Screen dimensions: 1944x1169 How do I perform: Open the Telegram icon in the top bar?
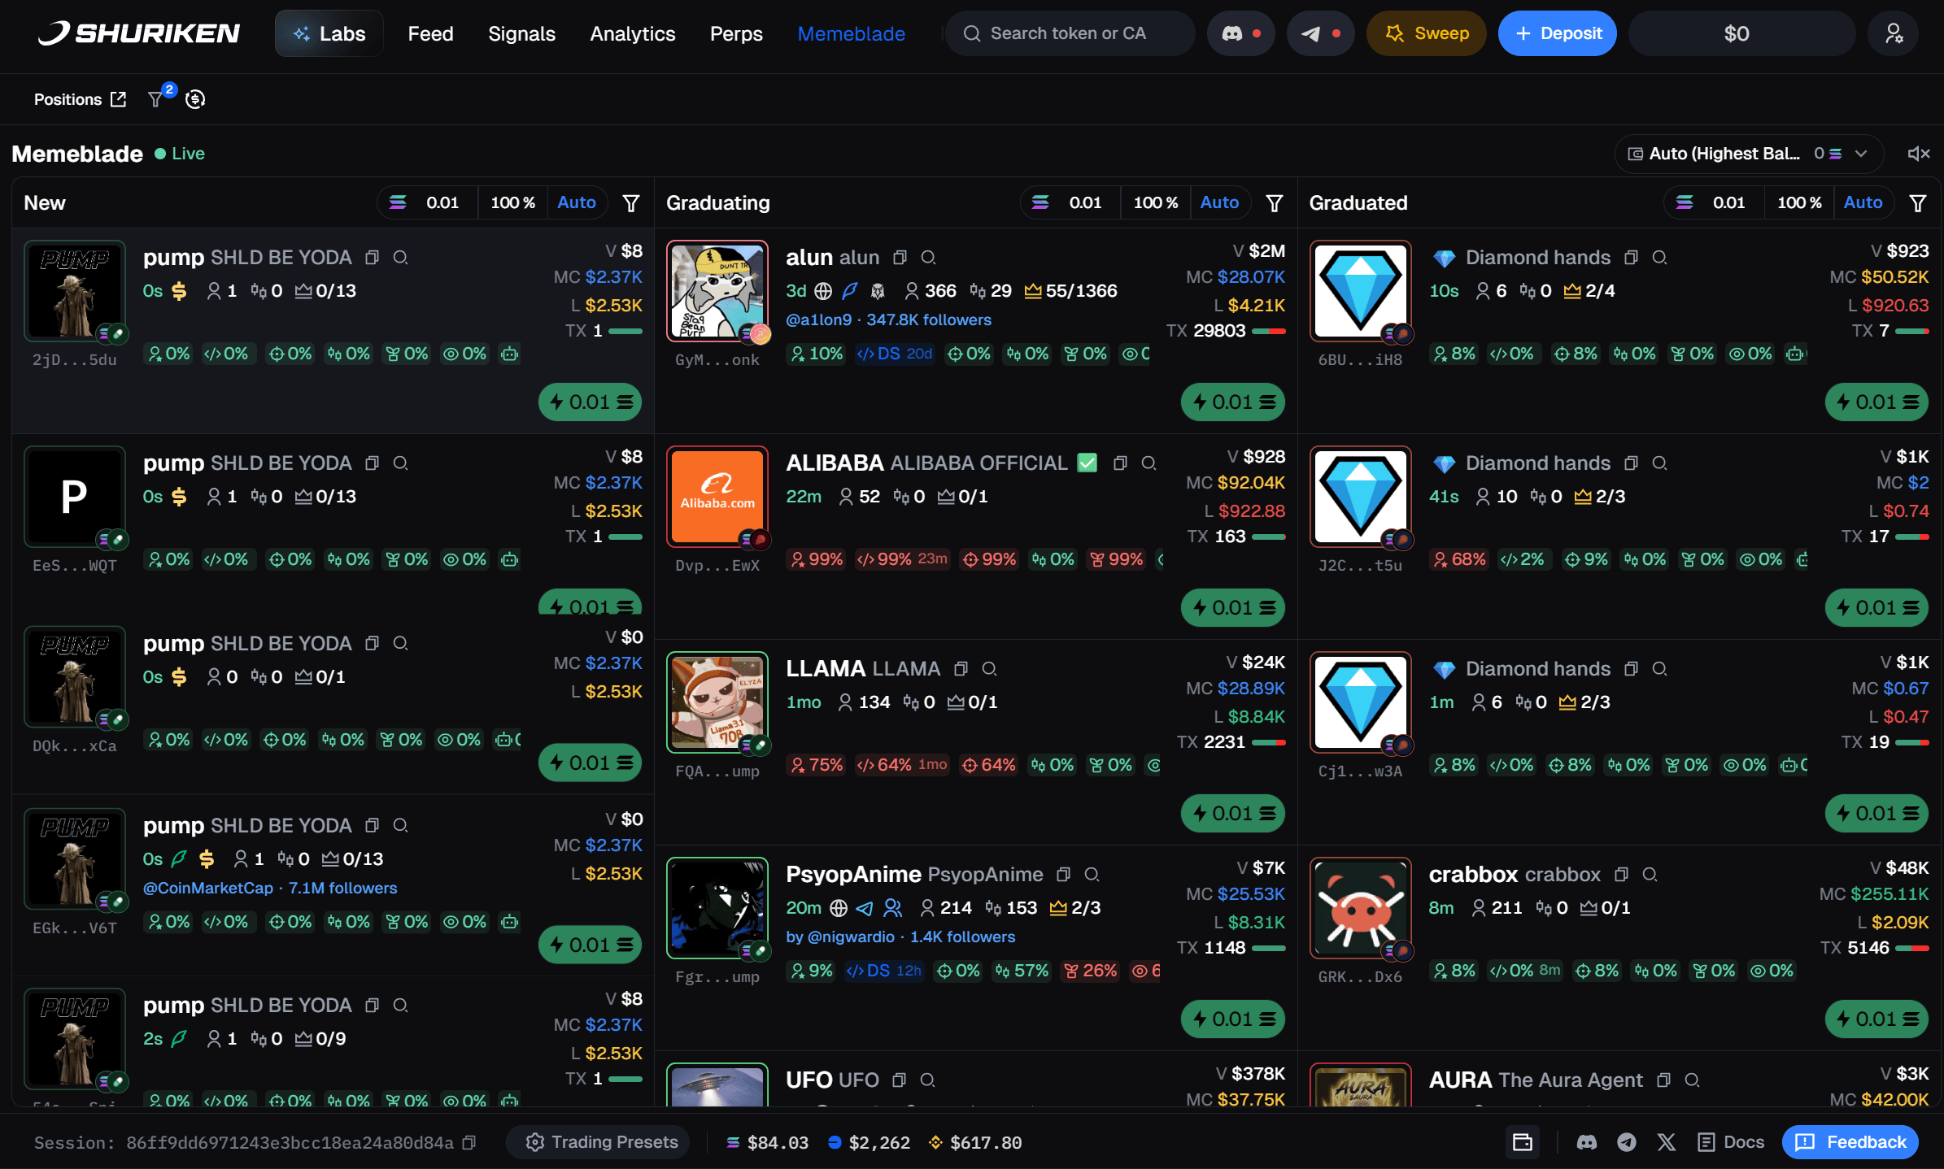point(1320,33)
